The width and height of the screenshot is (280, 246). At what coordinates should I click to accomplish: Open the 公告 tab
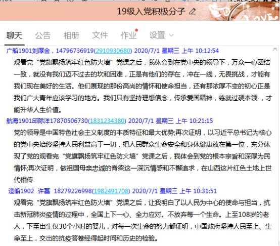[43, 35]
